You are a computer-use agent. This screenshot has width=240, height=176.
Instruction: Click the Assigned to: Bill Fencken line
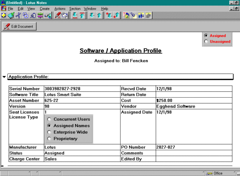tap(121, 61)
